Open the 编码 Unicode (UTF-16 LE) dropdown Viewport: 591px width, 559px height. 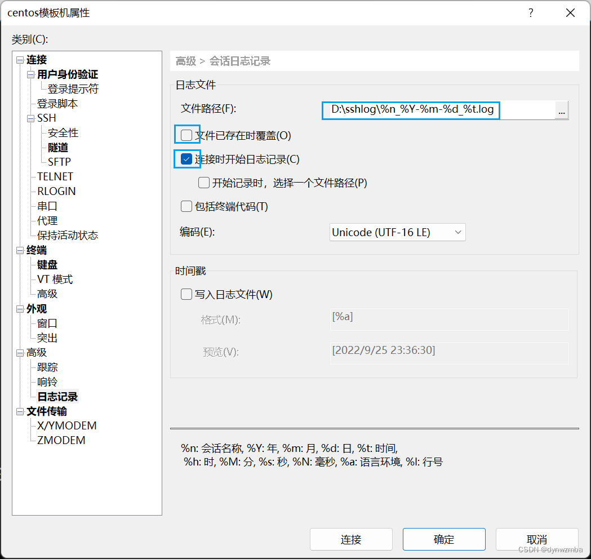[x=397, y=232]
